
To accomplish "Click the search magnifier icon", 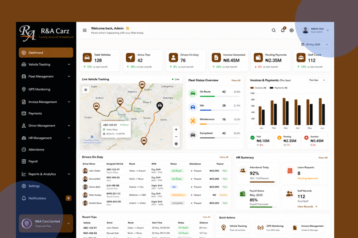I will click(x=274, y=30).
